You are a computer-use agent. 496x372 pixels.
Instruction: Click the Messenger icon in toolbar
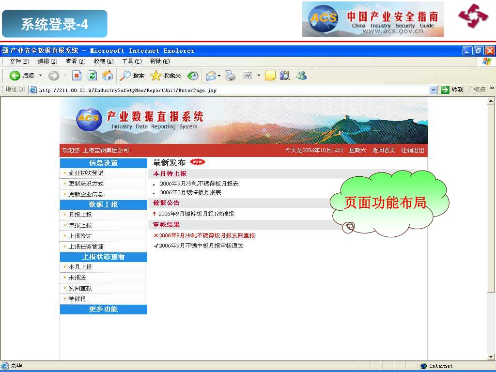(x=301, y=76)
